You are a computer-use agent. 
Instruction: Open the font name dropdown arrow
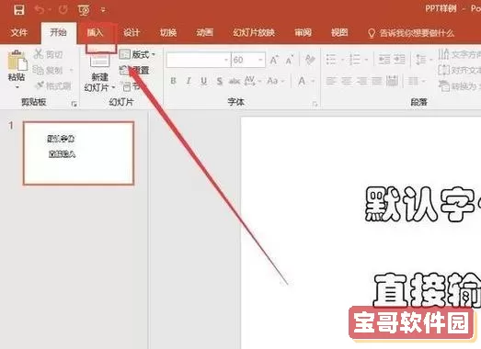click(226, 60)
